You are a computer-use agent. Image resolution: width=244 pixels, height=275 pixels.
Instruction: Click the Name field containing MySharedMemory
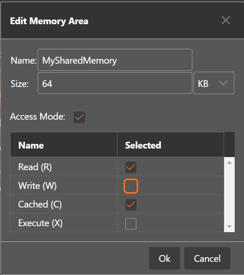click(115, 60)
